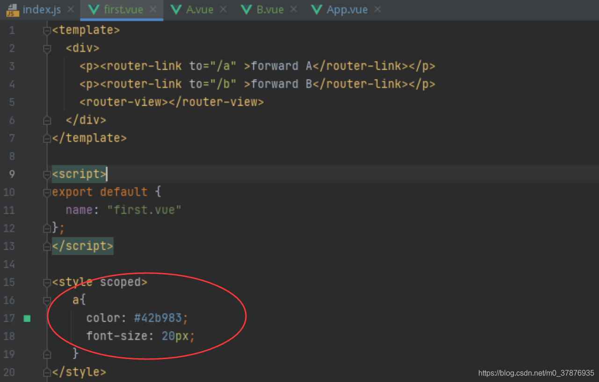
Task: Click the color property on line 17
Action: coord(103,318)
